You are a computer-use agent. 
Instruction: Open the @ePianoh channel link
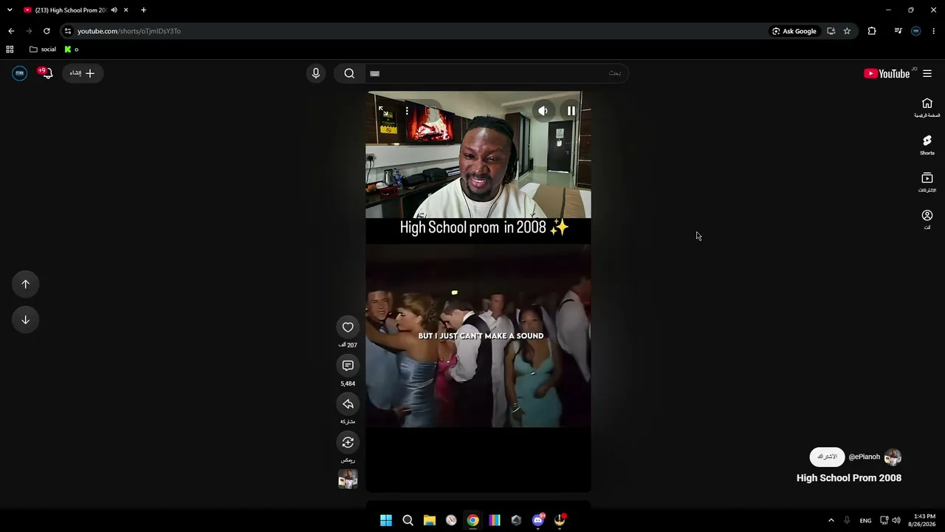tap(864, 457)
